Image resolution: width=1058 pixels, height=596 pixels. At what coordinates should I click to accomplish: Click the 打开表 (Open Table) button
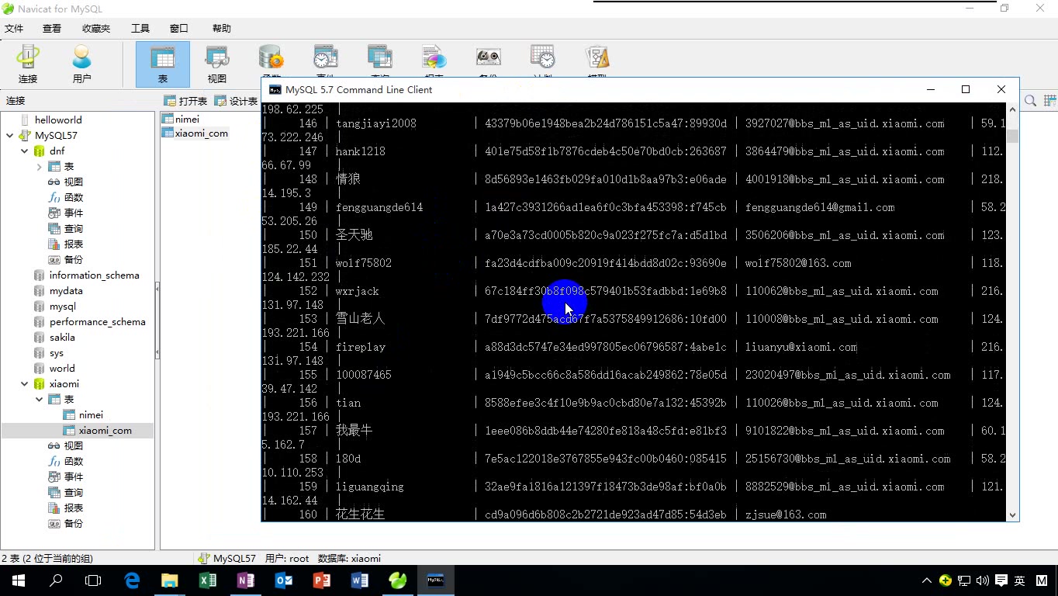[186, 101]
